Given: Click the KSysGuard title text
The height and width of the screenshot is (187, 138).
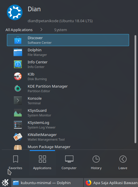Looking at the screenshot, I should coord(37,111).
